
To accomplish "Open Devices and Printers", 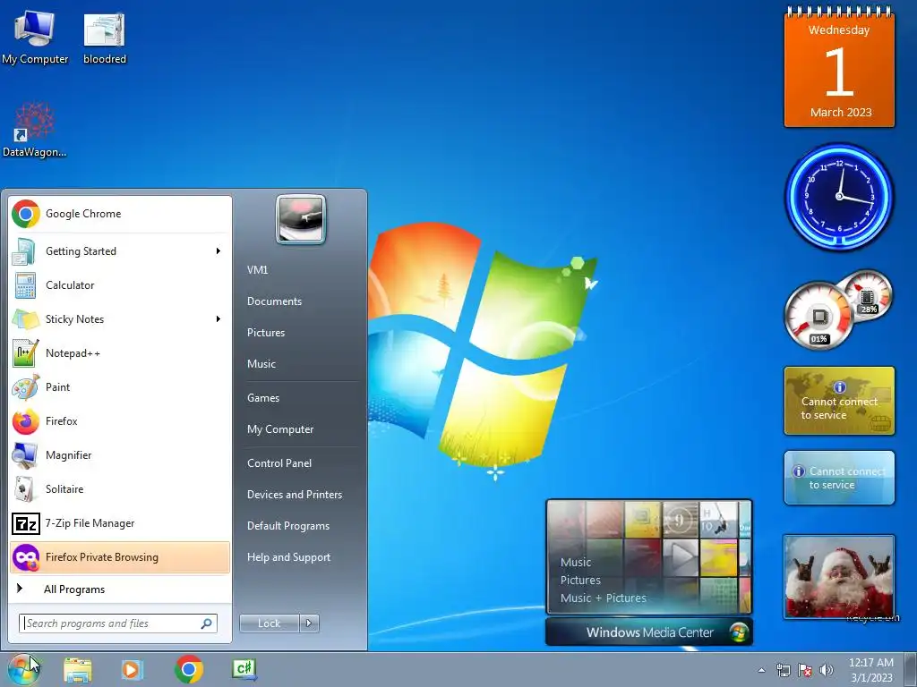I will (x=294, y=495).
